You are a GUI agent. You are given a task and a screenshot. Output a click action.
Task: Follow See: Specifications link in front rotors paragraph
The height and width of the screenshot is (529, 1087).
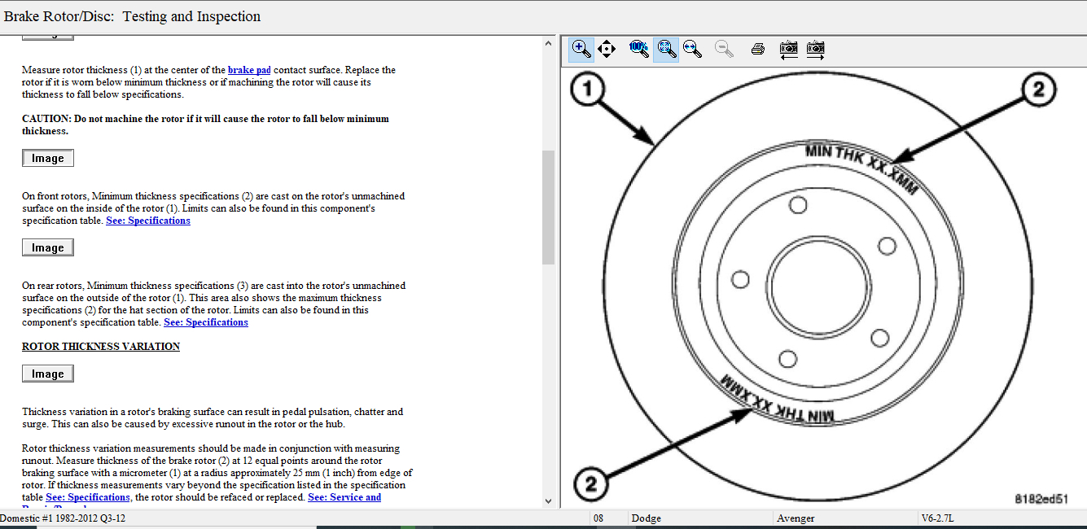pos(148,221)
